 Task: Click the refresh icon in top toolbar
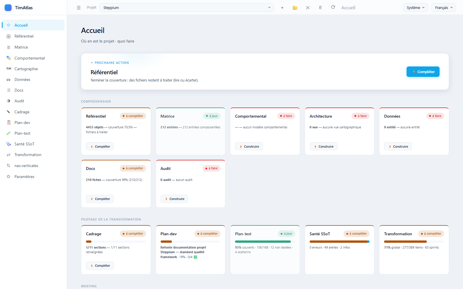click(x=333, y=7)
